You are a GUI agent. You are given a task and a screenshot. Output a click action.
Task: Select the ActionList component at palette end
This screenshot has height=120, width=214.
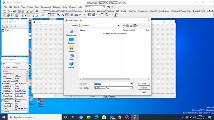116,15
